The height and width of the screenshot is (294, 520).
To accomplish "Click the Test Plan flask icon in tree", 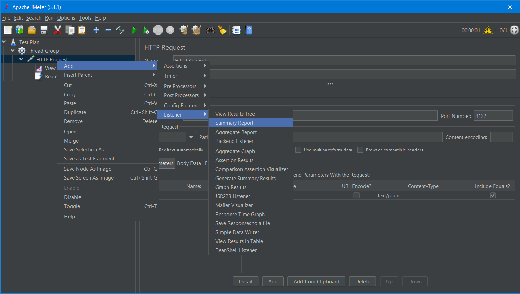I will [13, 42].
